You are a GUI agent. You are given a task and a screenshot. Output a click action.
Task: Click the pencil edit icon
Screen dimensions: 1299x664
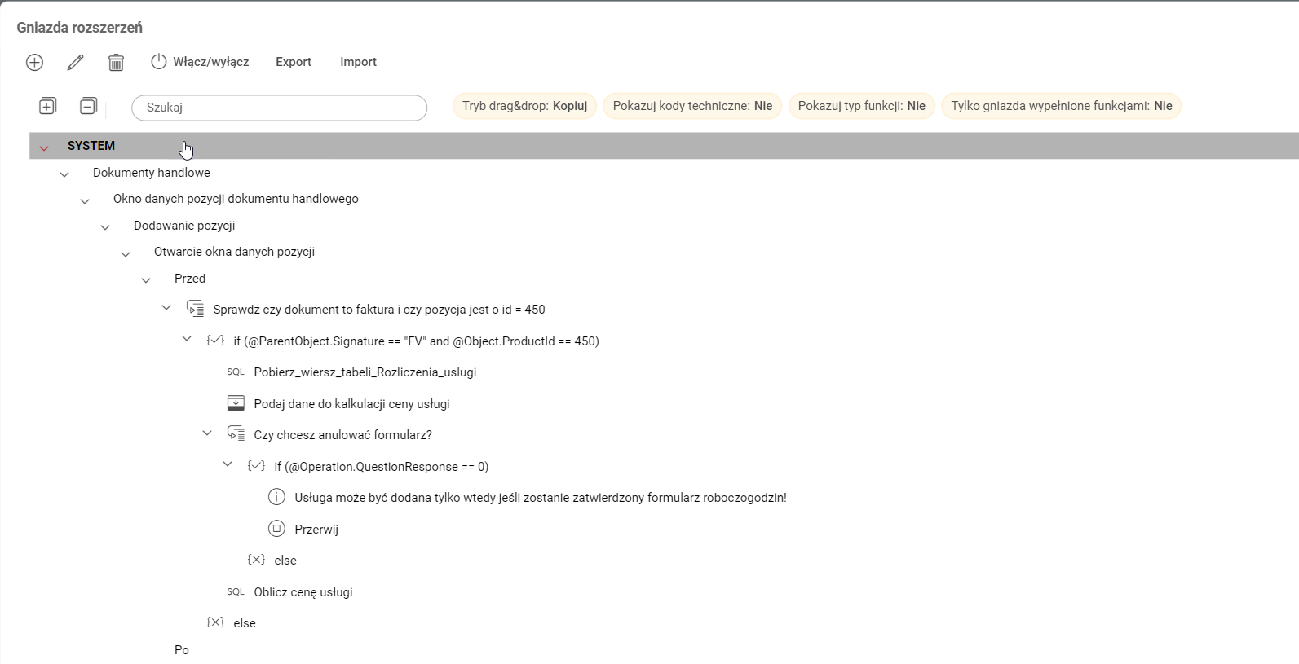pyautogui.click(x=75, y=63)
